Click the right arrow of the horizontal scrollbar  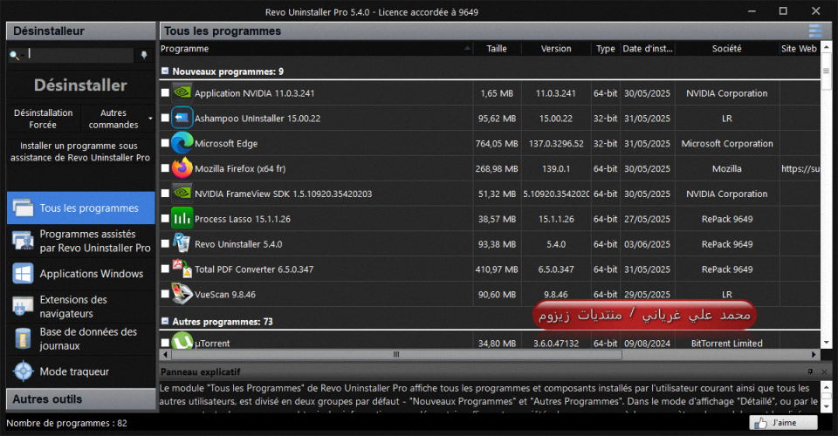pyautogui.click(x=814, y=354)
